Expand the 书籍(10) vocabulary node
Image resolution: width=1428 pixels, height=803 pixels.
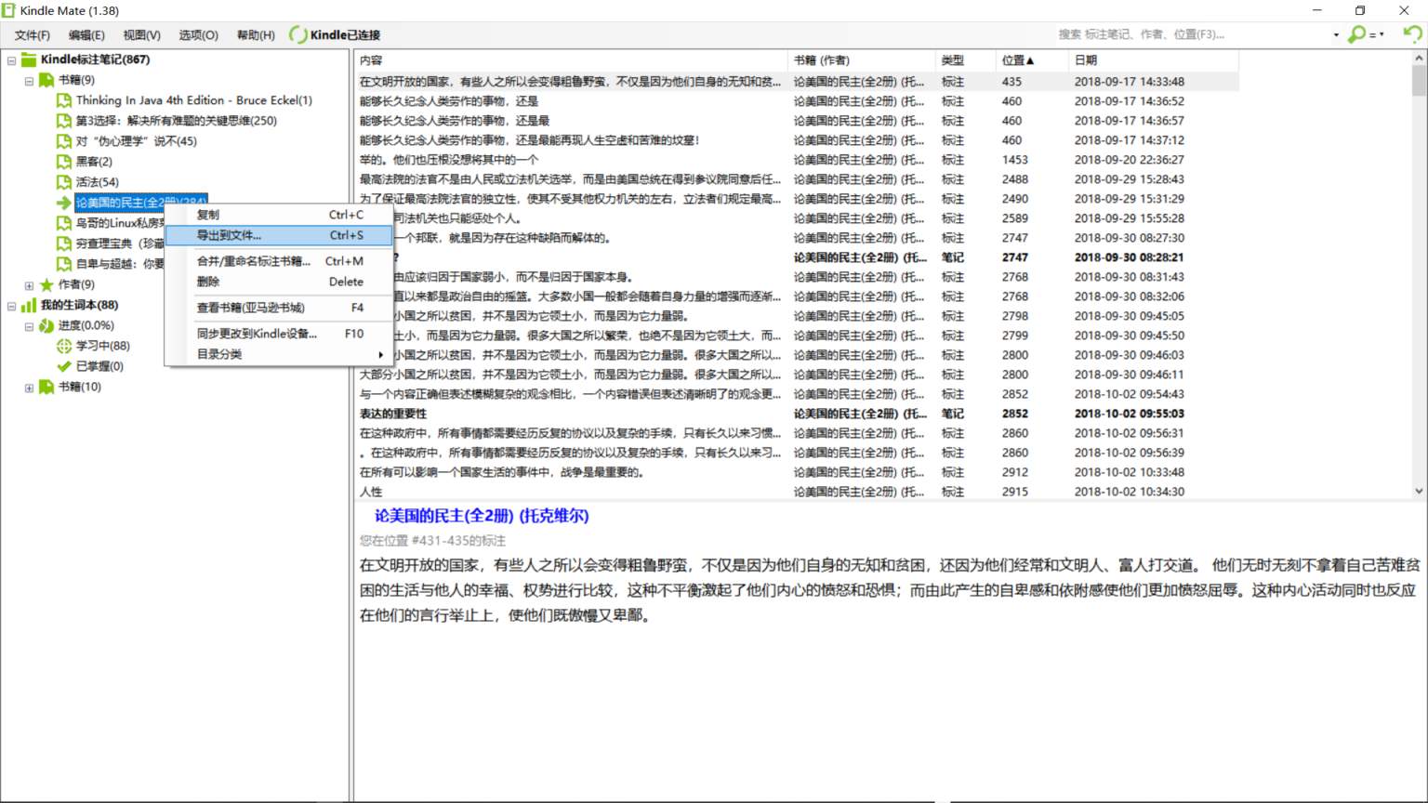click(29, 388)
